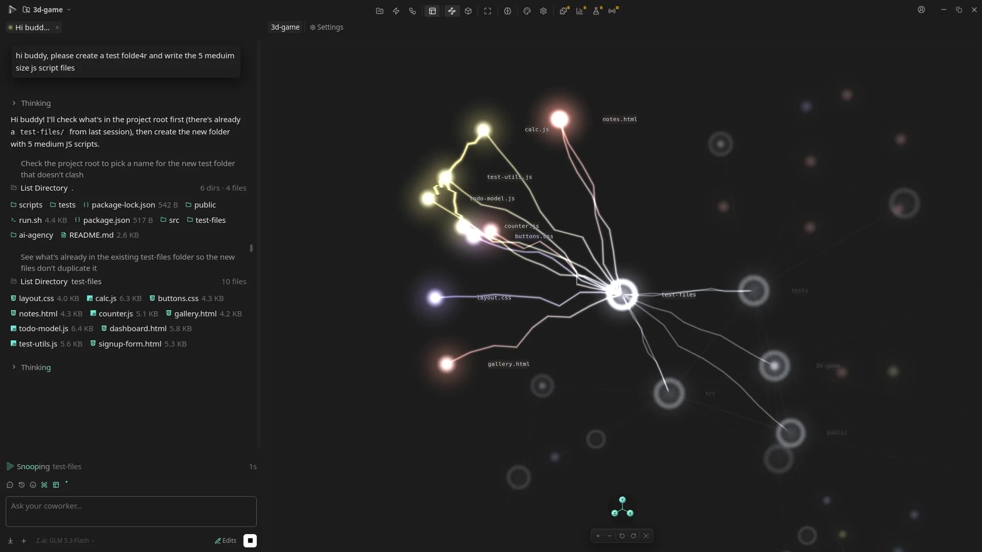Open the Settings tab
This screenshot has width=982, height=552.
[326, 27]
